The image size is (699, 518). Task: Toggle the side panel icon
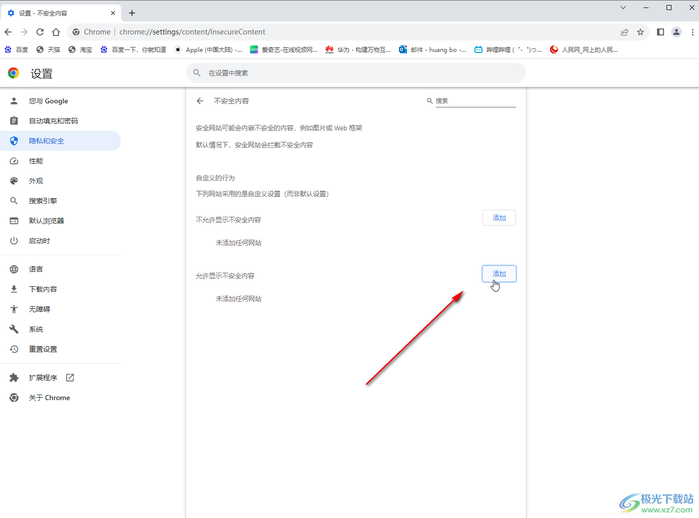click(x=660, y=32)
